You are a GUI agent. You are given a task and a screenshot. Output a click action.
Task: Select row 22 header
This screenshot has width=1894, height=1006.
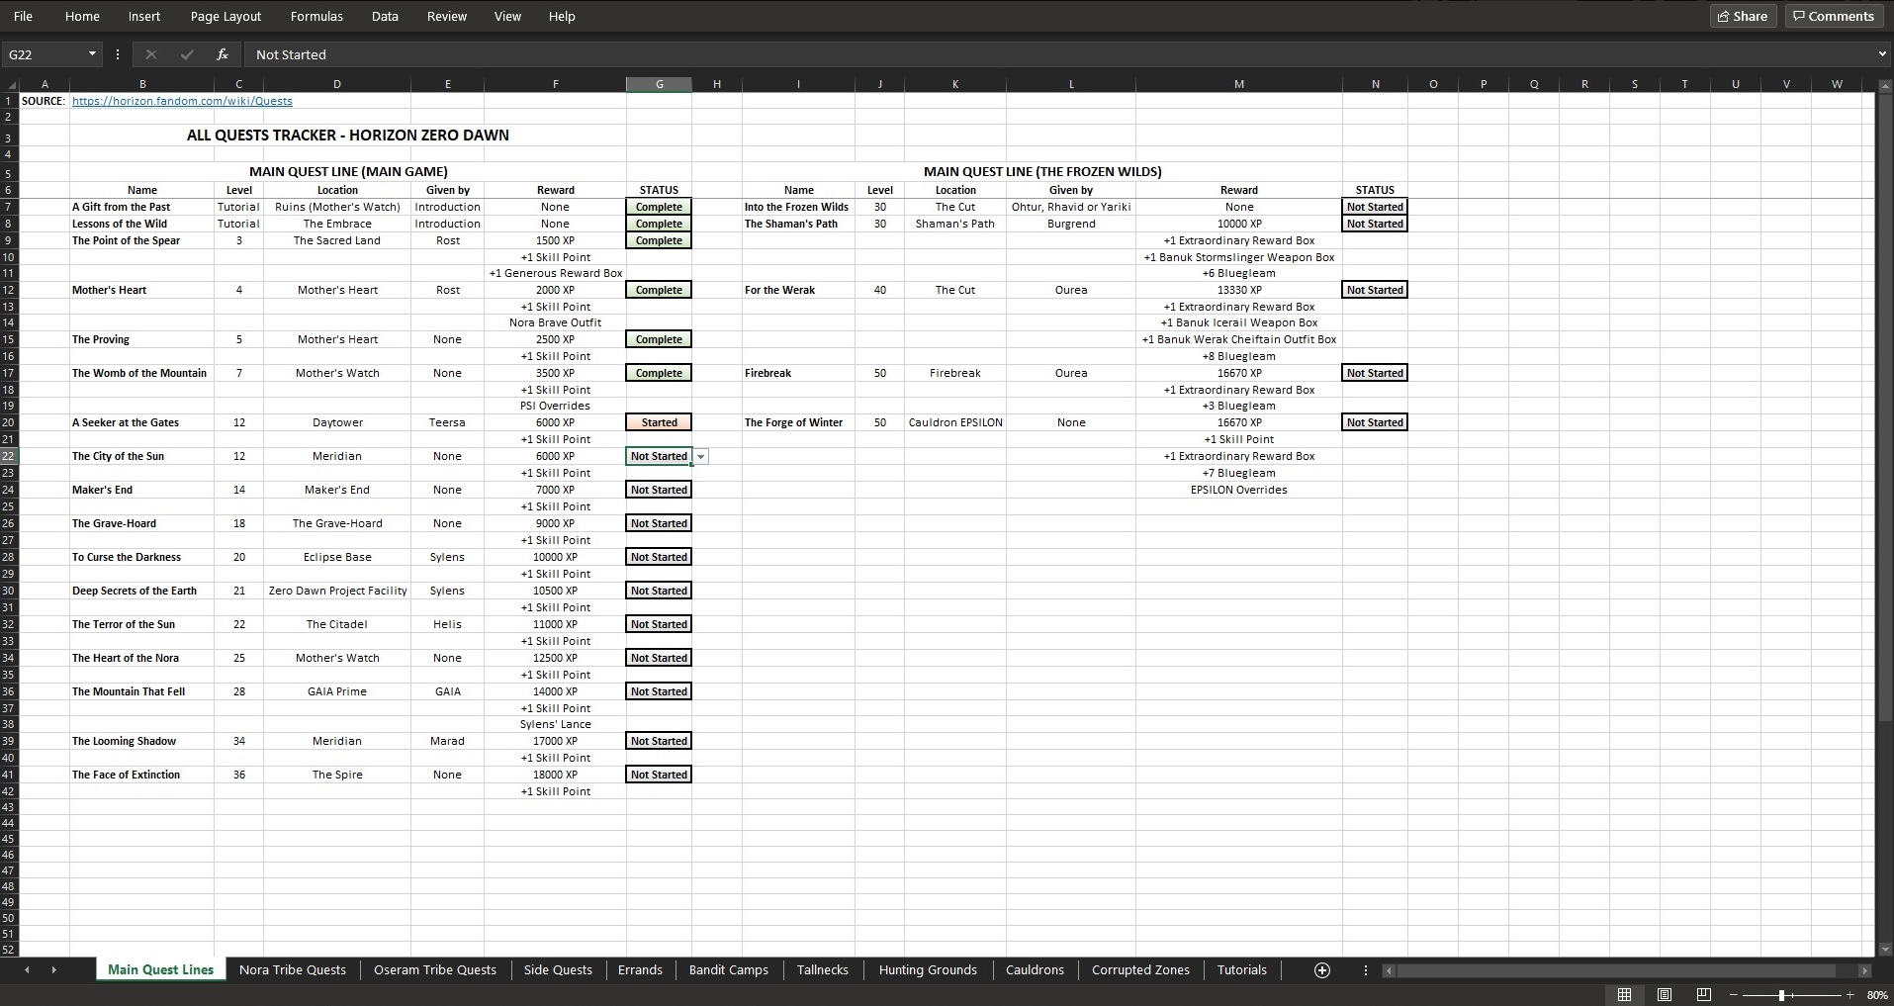9,456
